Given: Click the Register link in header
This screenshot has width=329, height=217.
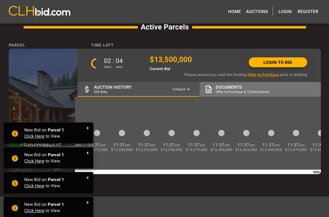Looking at the screenshot, I should [308, 11].
